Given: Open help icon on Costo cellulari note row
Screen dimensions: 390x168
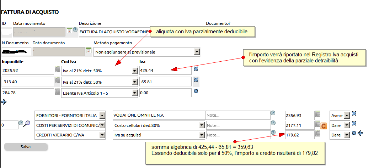Looking at the screenshot, I should click(273, 123).
